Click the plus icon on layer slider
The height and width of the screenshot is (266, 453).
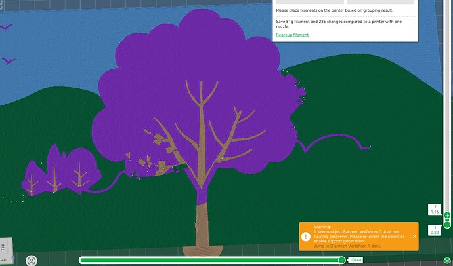pos(447,215)
